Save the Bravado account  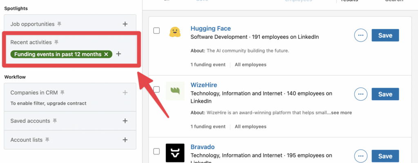[x=385, y=156]
